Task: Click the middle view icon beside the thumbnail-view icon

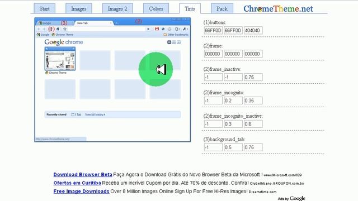Action: [x=174, y=42]
